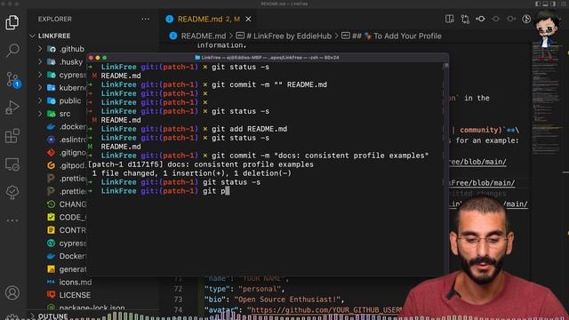Viewport: 569px width, 320px height.
Task: Select the README.md editor tab
Action: point(209,19)
